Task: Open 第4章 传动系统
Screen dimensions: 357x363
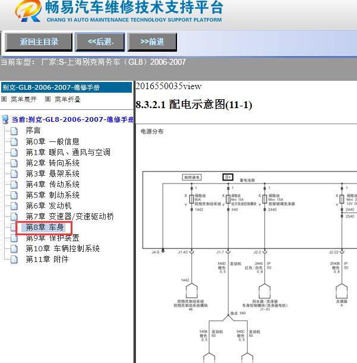Action: 52,184
